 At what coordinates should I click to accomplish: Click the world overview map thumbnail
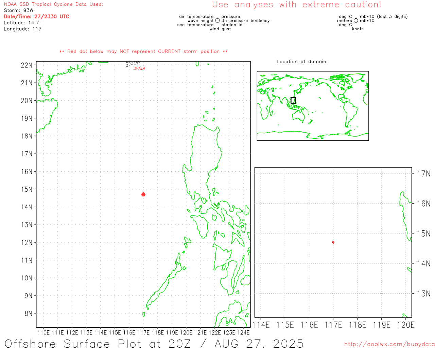click(313, 106)
